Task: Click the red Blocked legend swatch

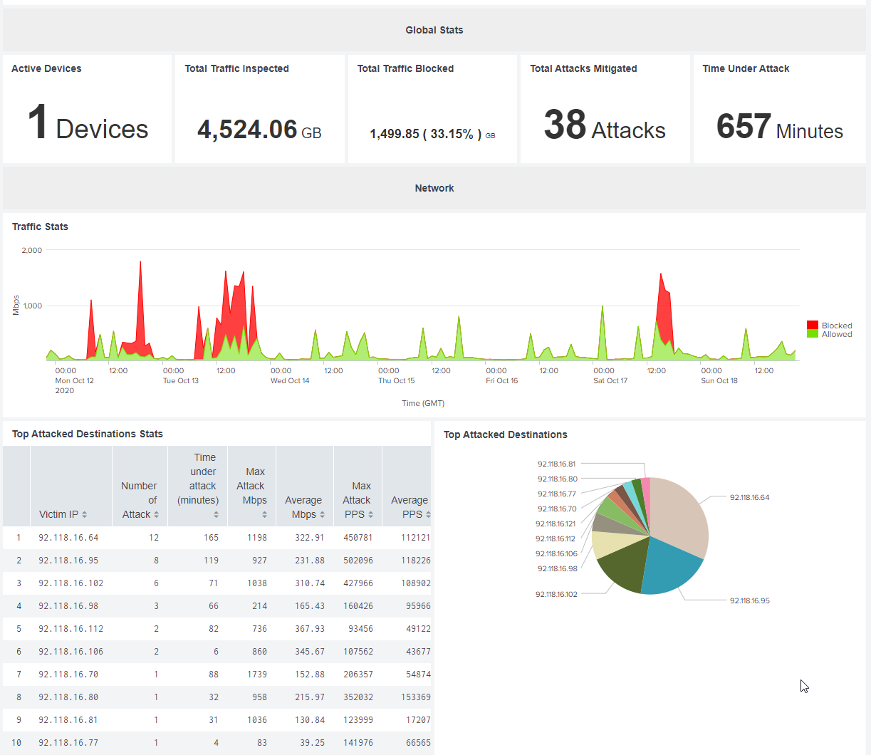Action: (812, 326)
